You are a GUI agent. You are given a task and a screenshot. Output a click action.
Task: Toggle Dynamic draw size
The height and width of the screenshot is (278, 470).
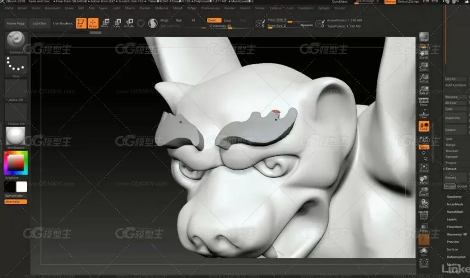coord(307,26)
